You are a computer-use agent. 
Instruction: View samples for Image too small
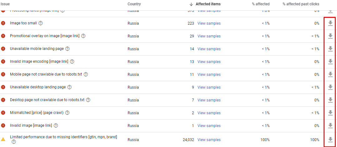[209, 23]
